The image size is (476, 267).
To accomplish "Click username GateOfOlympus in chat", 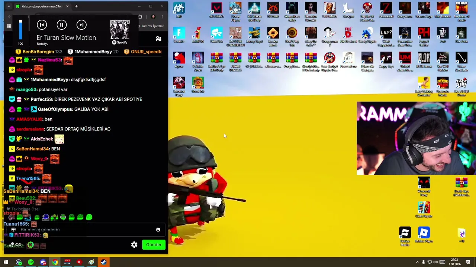I will point(55,109).
